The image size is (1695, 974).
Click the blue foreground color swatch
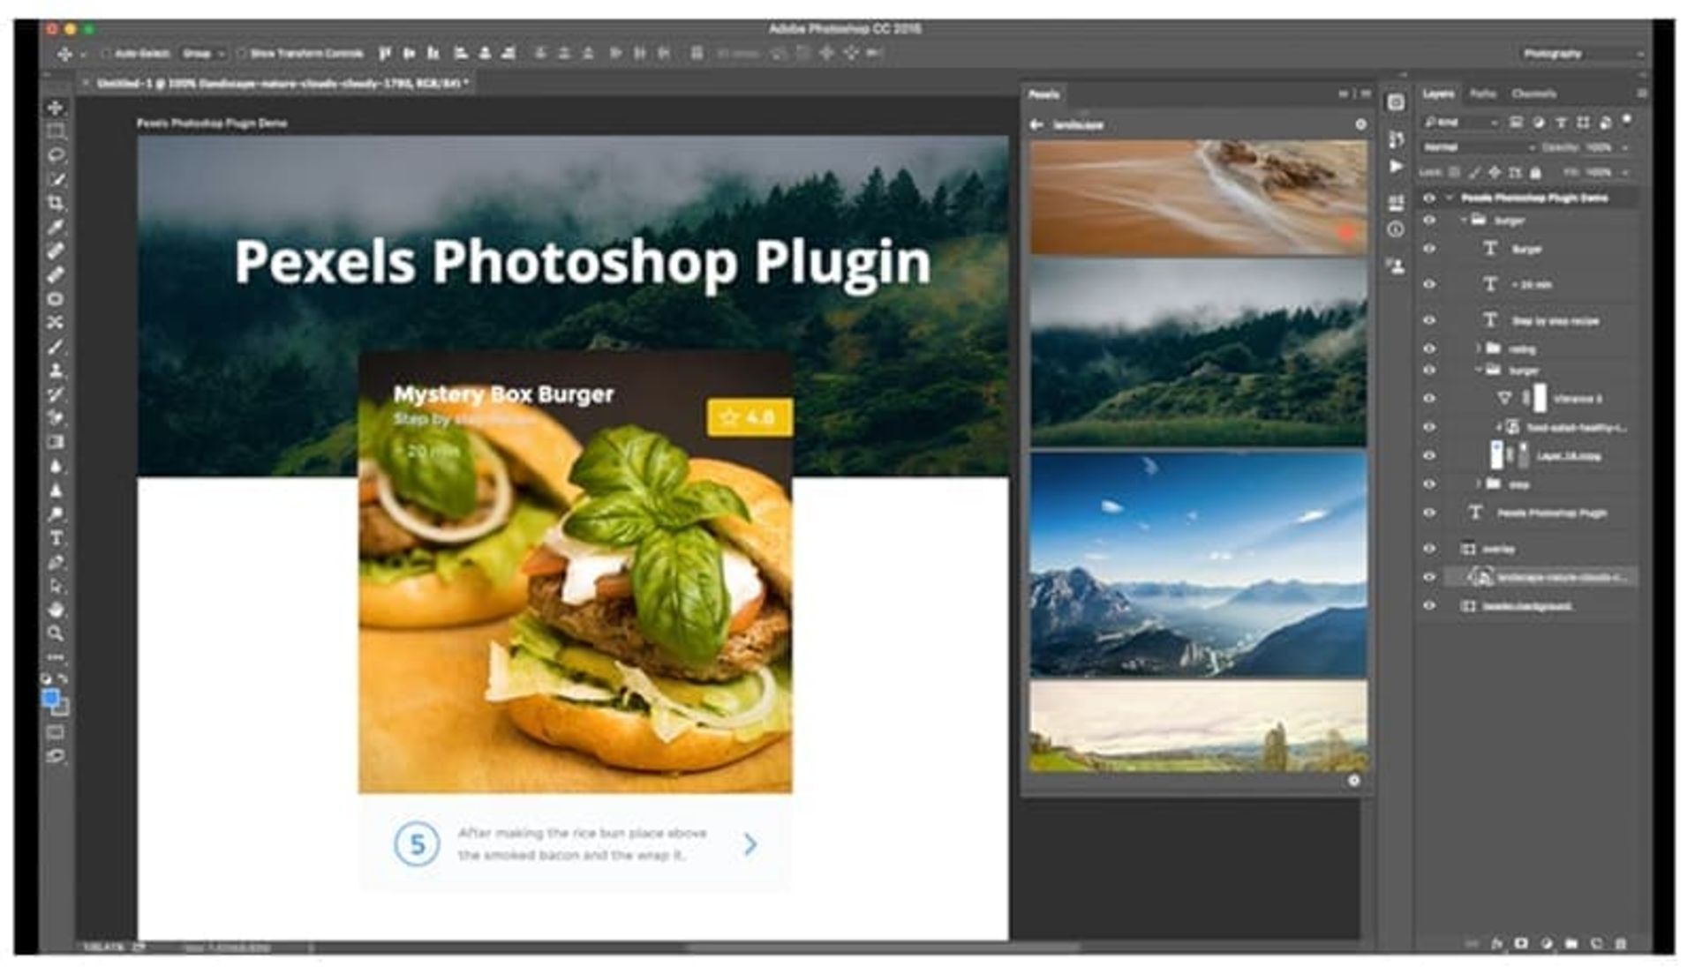(51, 698)
